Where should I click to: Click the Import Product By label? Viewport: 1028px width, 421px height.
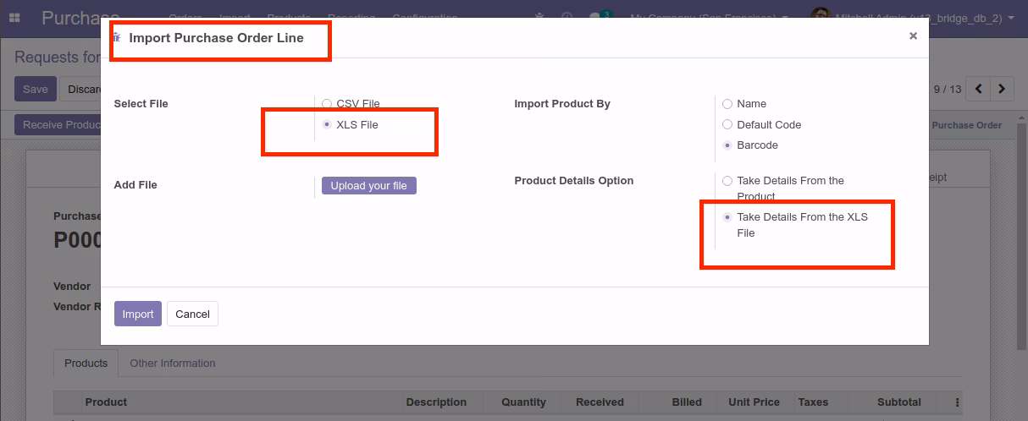pos(562,104)
